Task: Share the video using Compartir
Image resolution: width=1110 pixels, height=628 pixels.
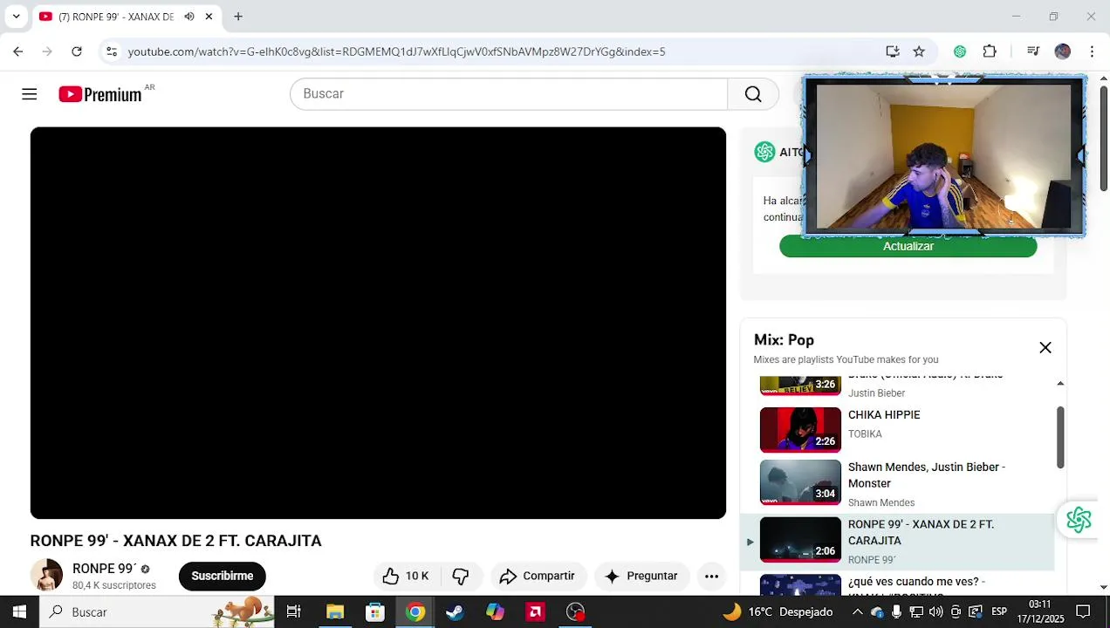Action: pos(538,576)
